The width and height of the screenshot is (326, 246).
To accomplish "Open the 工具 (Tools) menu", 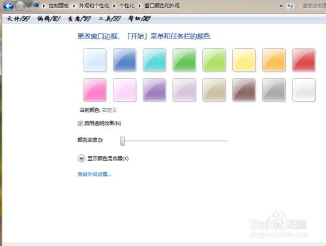I will click(110, 19).
